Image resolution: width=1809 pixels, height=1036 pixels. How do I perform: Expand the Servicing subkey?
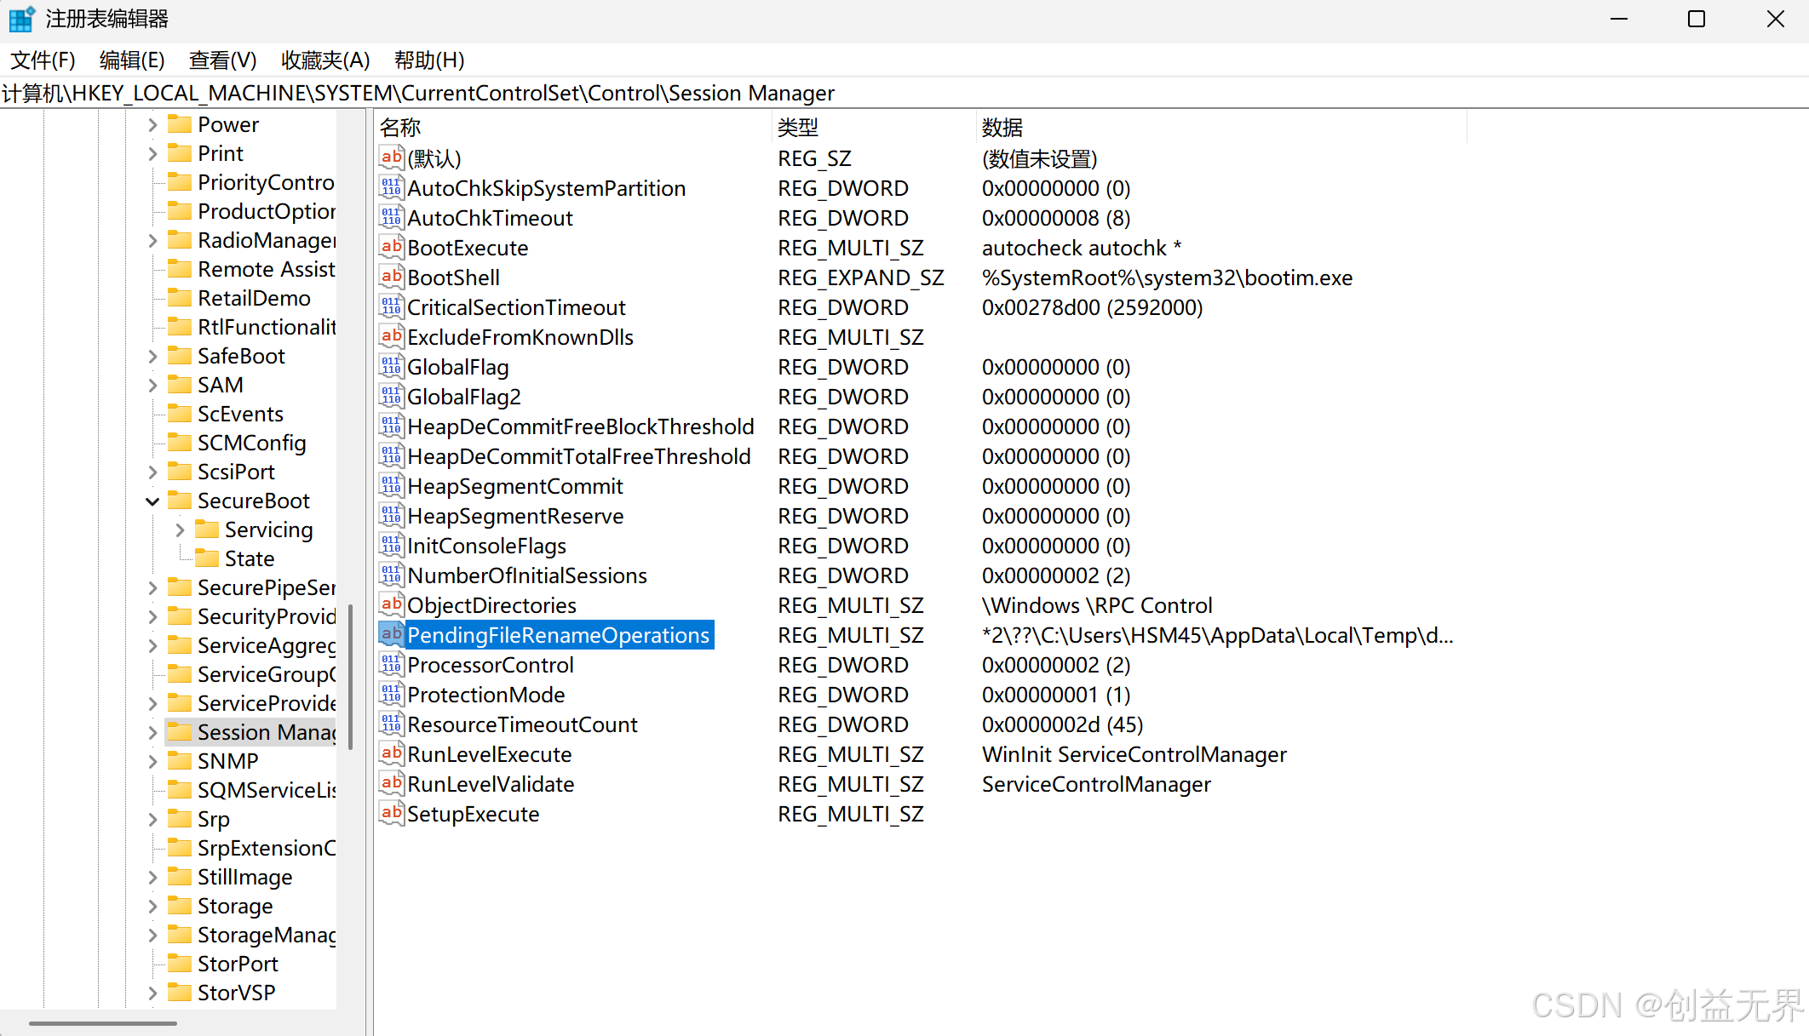180,530
